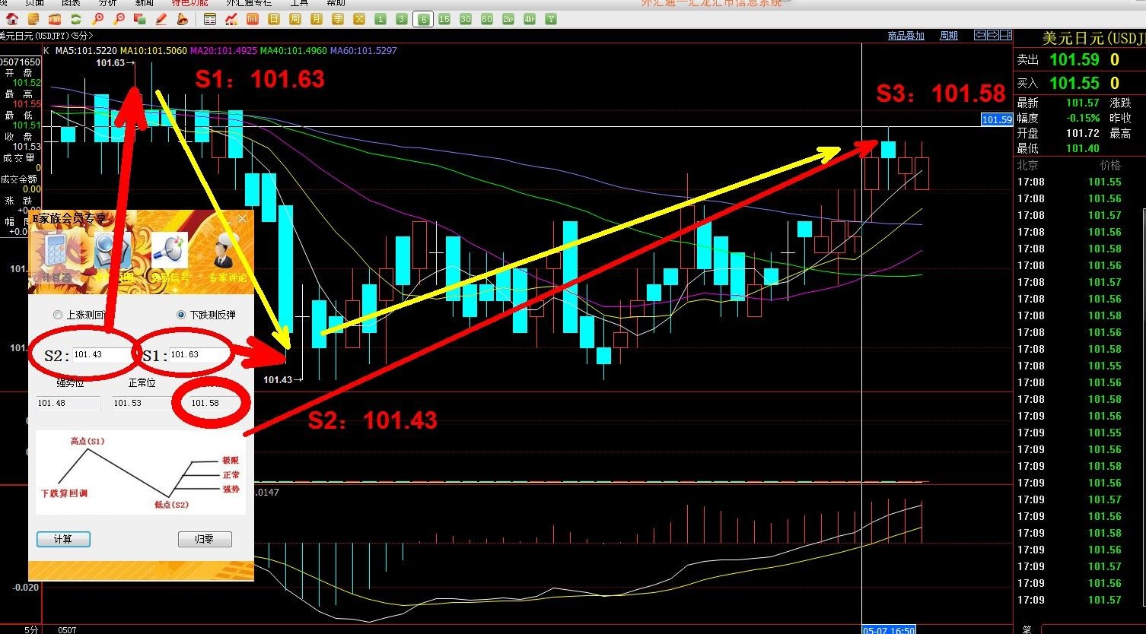Click the MA10:101.5060 indicator label
The image size is (1146, 634).
(155, 51)
